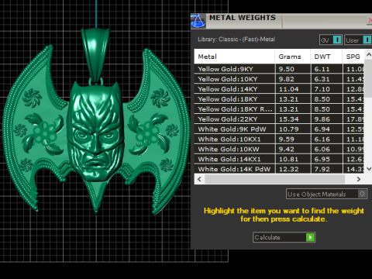Select the White Gold:10KX1 row
372x279 pixels.
[279, 139]
